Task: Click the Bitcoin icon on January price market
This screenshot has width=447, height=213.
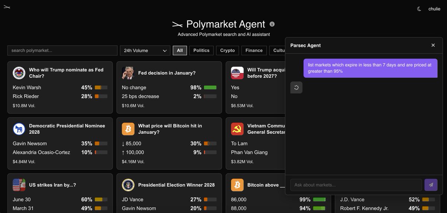Action: [128, 129]
